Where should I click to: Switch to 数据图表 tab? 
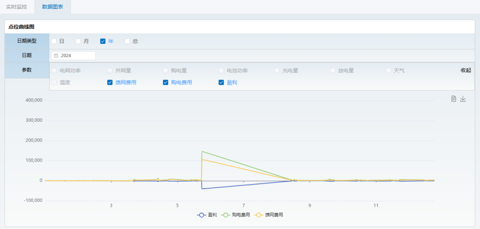(x=52, y=7)
